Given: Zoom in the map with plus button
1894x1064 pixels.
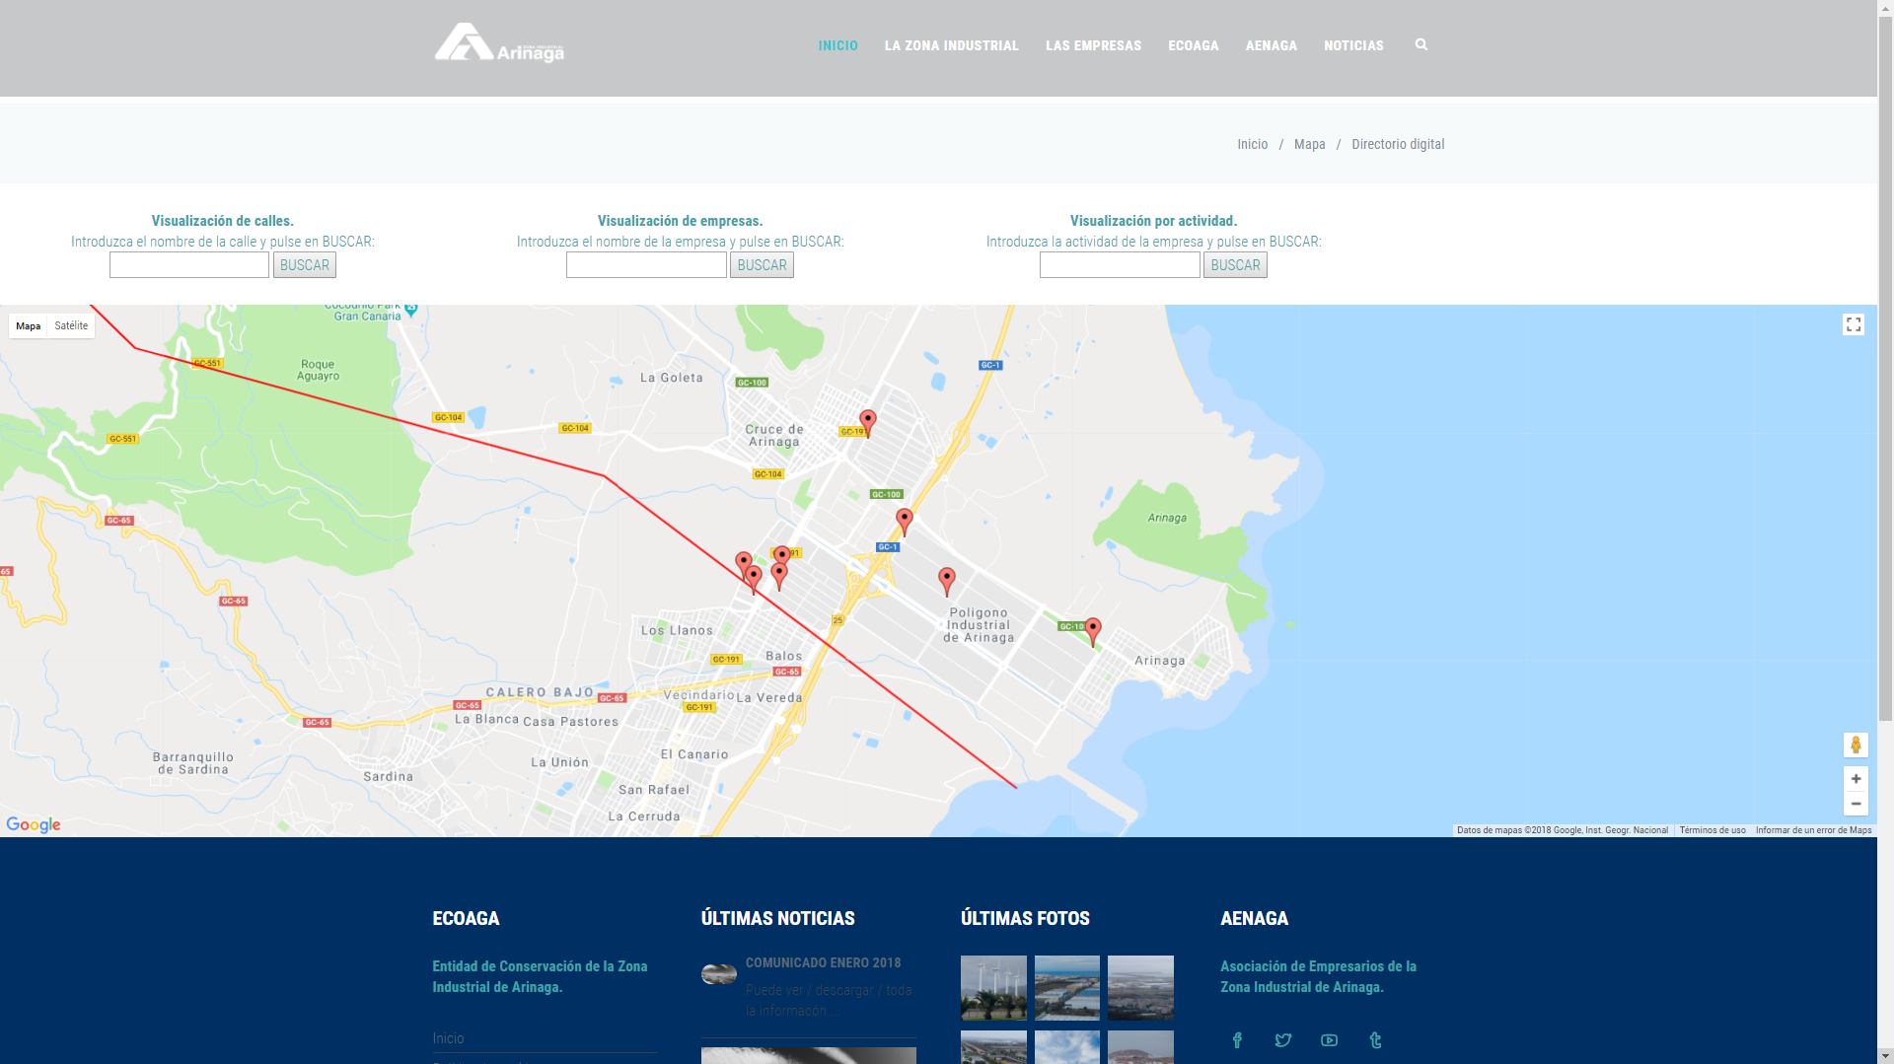Looking at the screenshot, I should coord(1855,779).
